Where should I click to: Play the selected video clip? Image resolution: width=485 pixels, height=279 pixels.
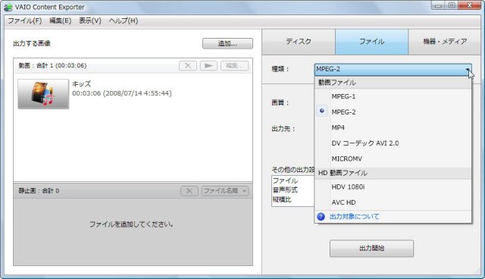[208, 65]
